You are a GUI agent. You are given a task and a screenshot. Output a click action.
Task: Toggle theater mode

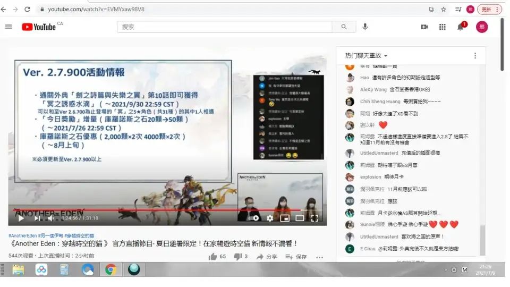[x=300, y=218]
